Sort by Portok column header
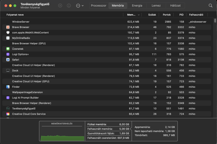 (167, 15)
